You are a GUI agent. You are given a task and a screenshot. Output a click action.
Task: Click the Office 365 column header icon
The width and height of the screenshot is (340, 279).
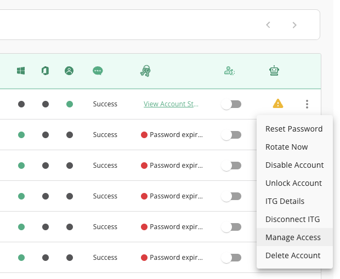tap(45, 71)
